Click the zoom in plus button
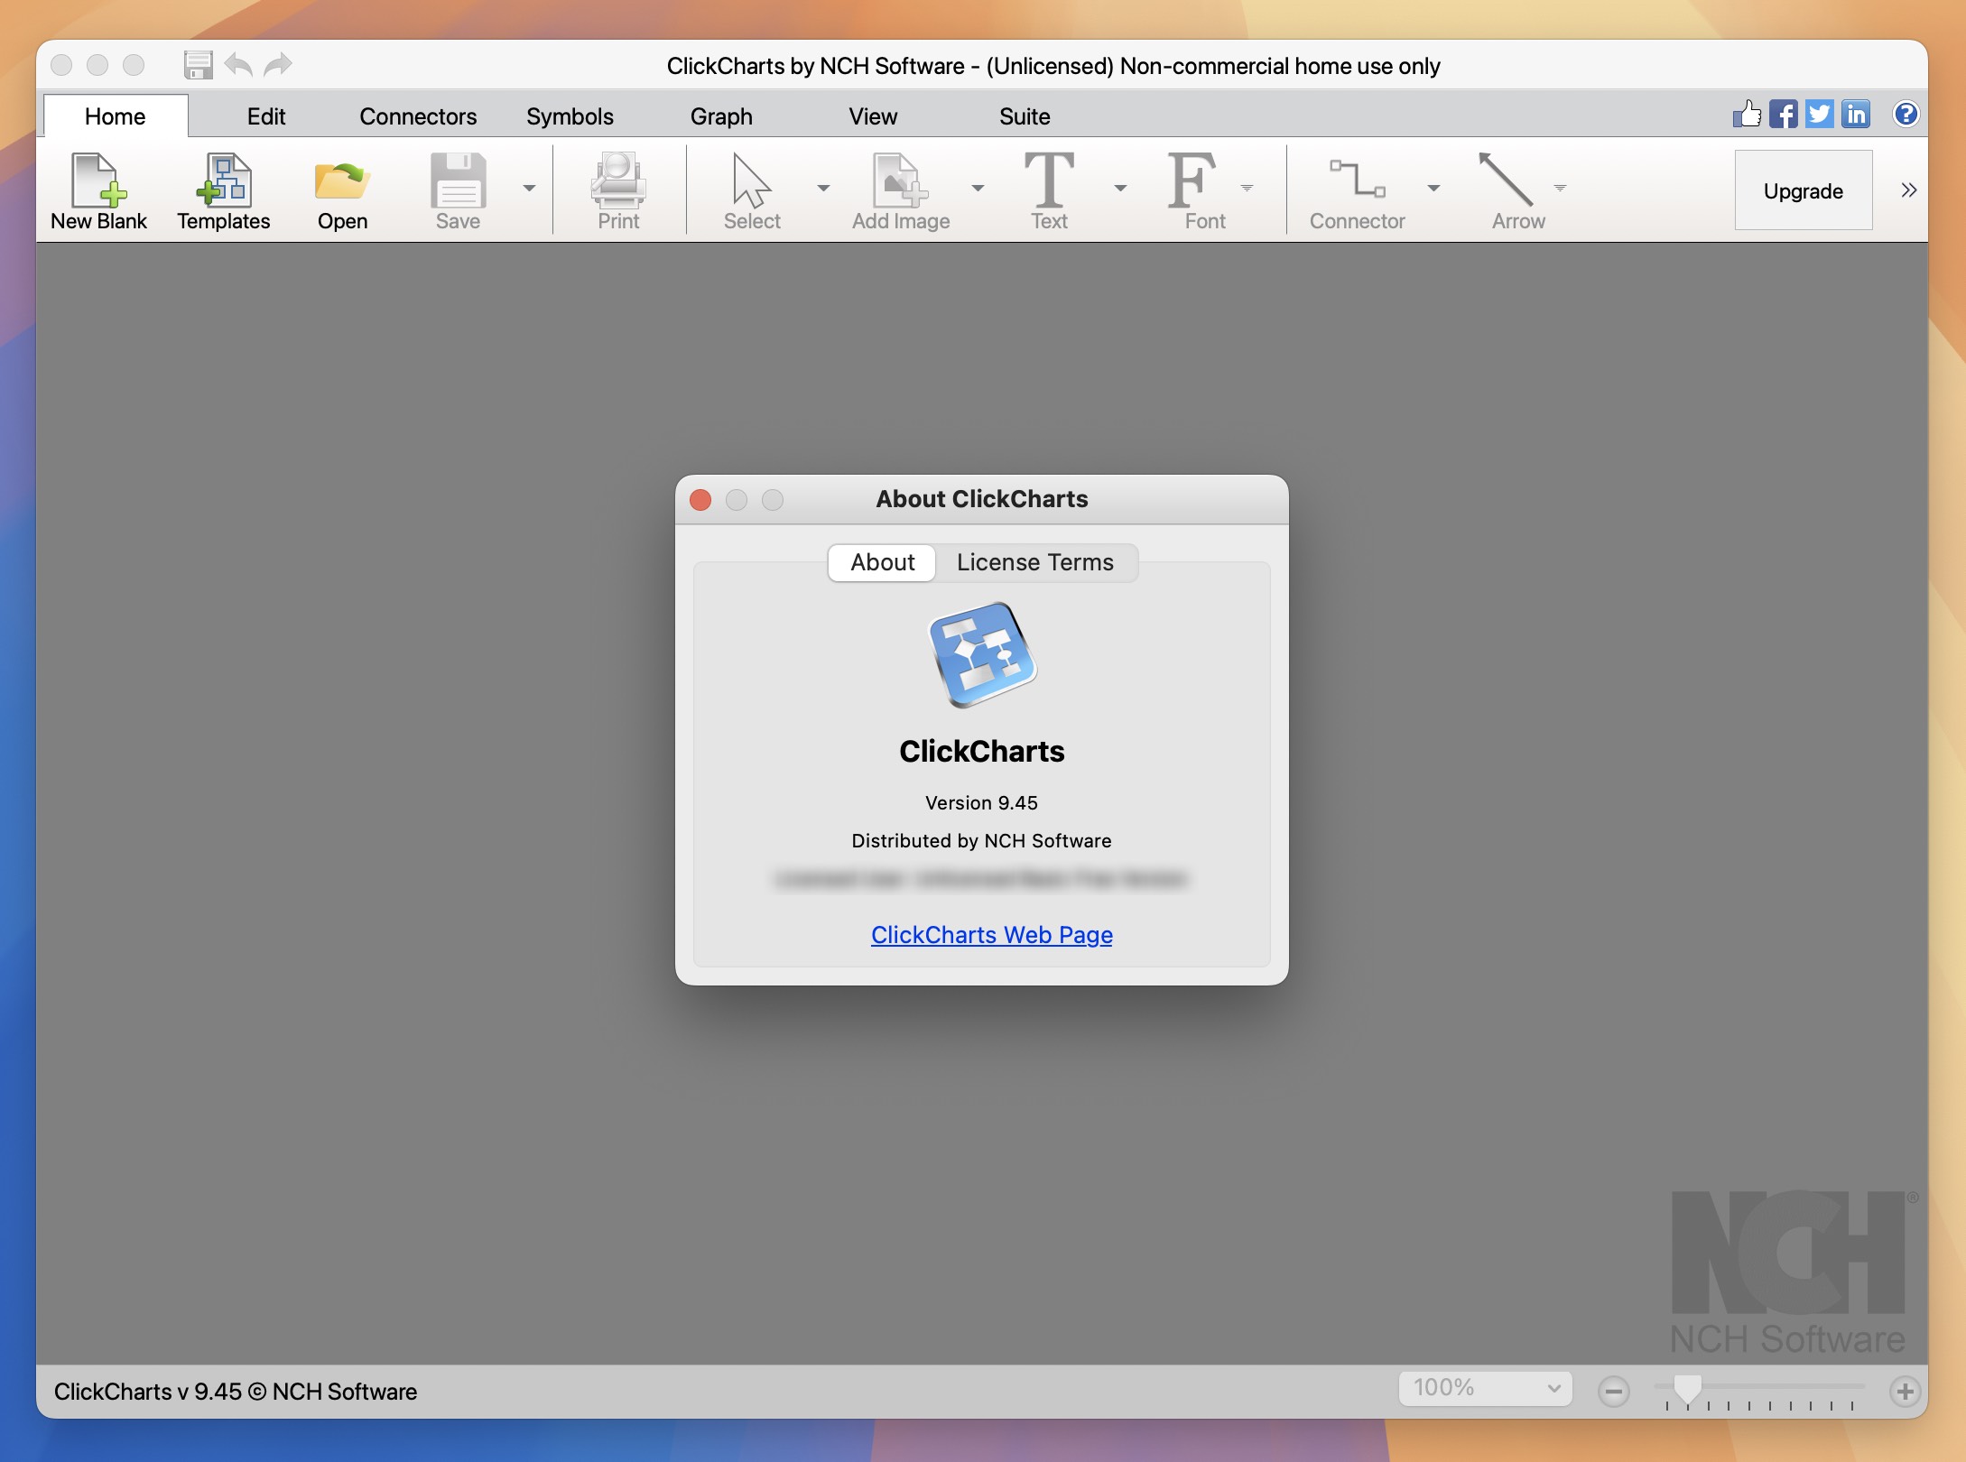This screenshot has height=1462, width=1966. point(1905,1391)
